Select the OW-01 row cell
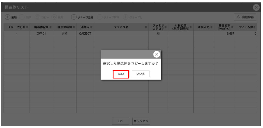The image size is (263, 128). tap(41, 34)
